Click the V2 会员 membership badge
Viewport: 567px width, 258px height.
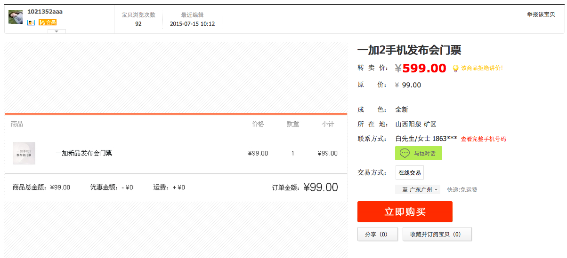pos(48,22)
